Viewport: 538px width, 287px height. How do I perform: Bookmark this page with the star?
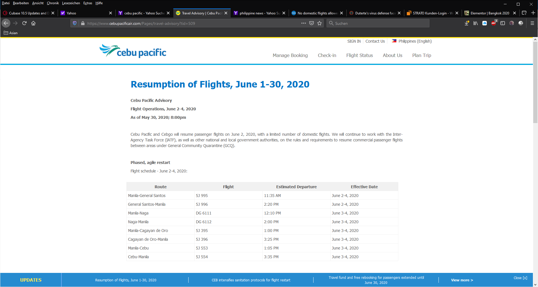[x=319, y=23]
